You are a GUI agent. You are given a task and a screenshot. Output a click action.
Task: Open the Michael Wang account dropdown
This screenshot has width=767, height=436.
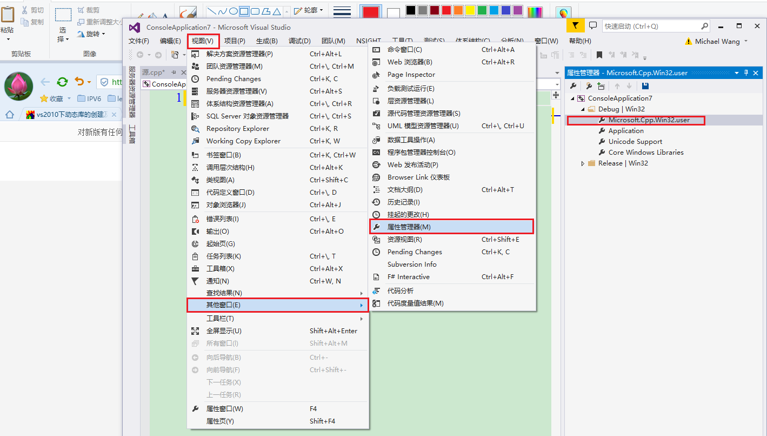coord(746,41)
